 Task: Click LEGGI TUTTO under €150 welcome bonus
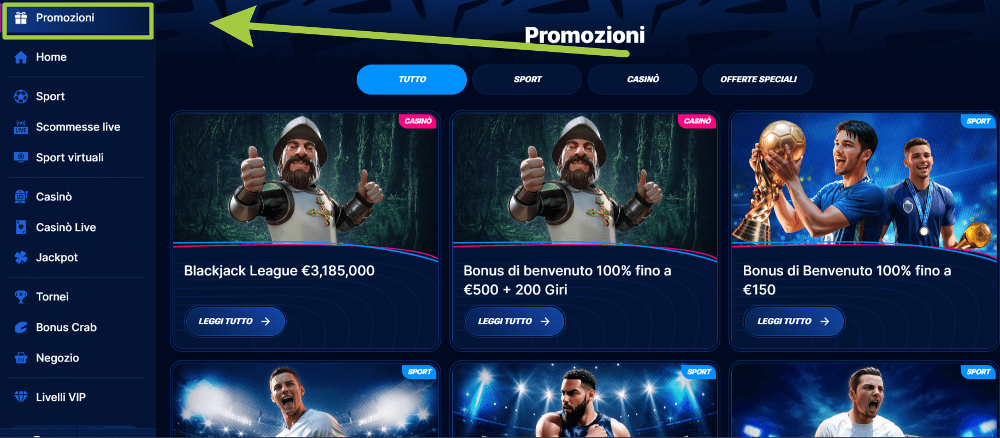pos(794,321)
